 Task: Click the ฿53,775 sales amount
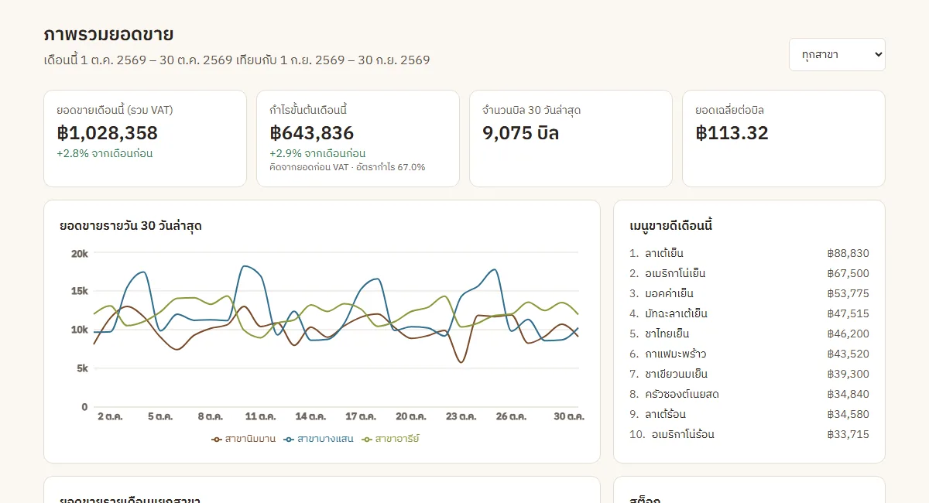point(848,293)
